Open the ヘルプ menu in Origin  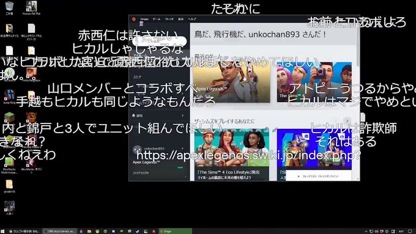[192, 19]
